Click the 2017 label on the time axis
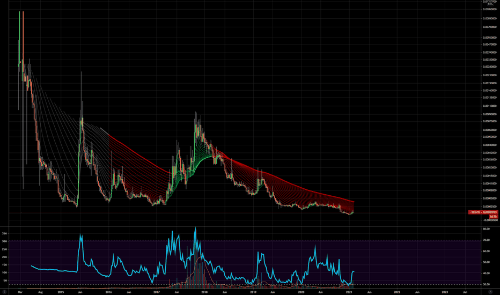Screen dimensions: 500x295 [x=157, y=292]
